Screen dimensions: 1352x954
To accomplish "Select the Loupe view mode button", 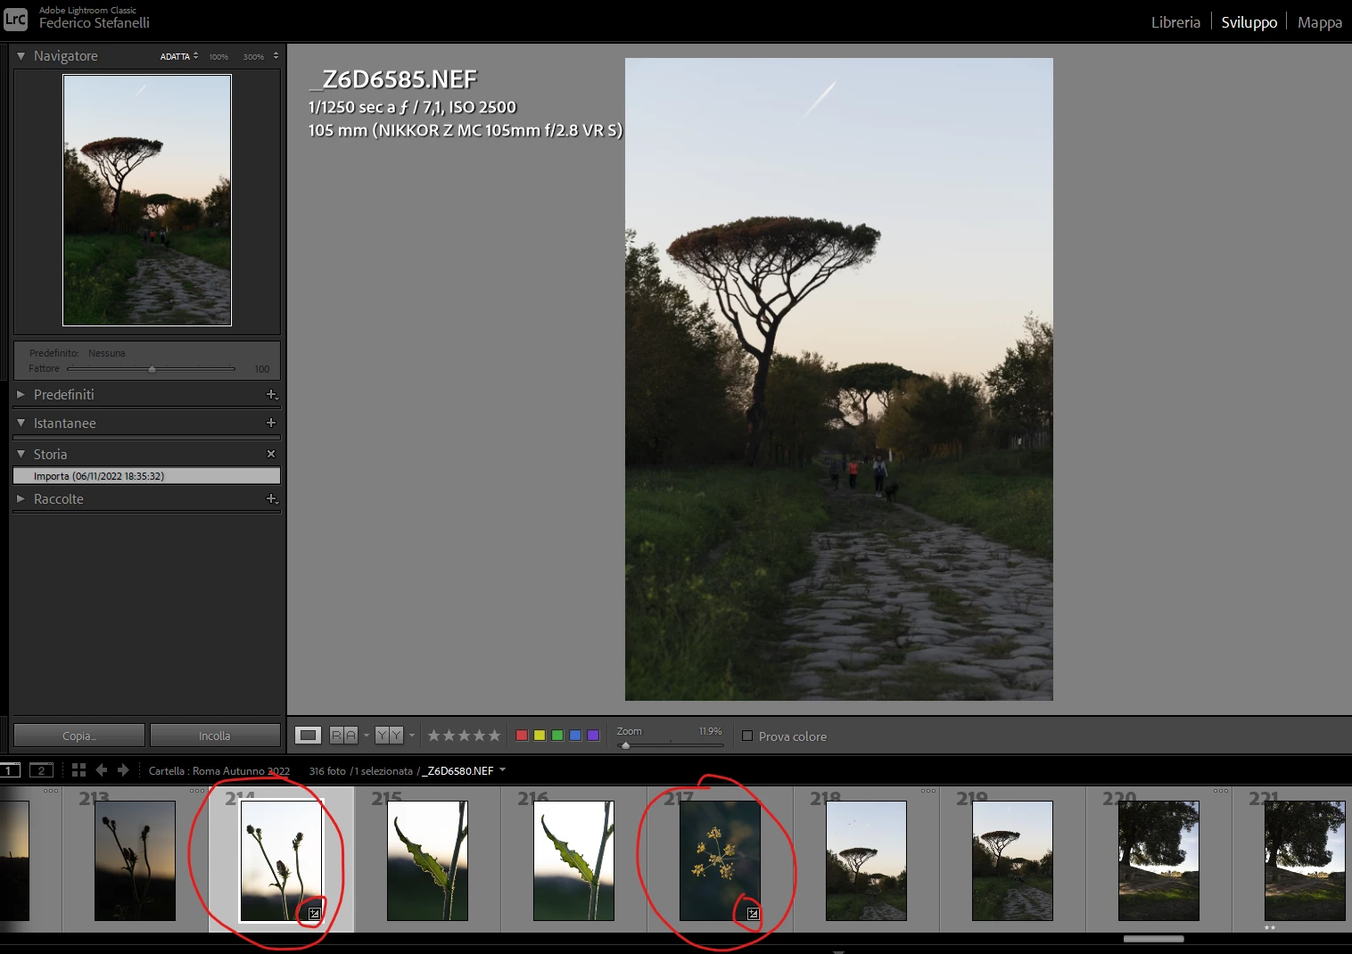I will [308, 736].
